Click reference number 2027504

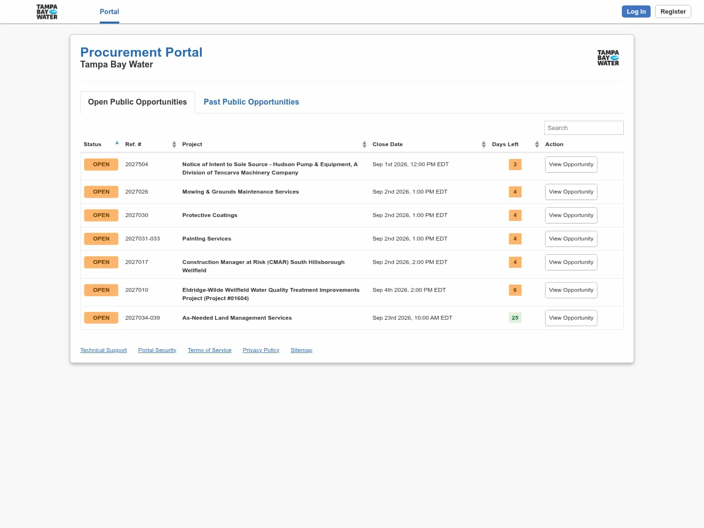coord(136,164)
